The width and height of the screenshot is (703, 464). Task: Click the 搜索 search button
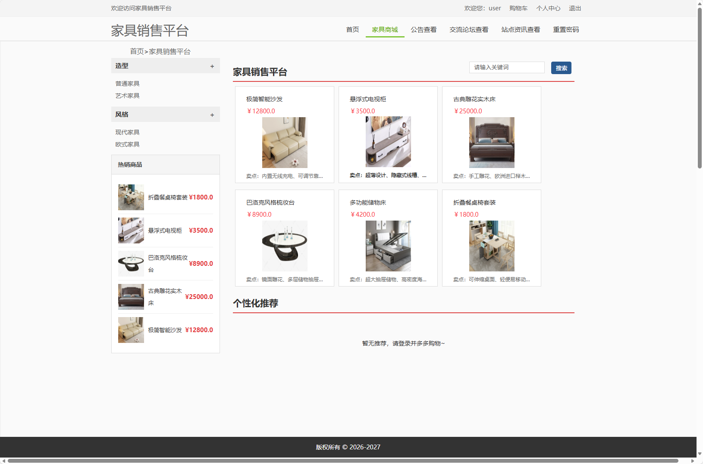(x=561, y=68)
